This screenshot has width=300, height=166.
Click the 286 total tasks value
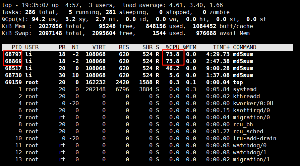point(30,12)
